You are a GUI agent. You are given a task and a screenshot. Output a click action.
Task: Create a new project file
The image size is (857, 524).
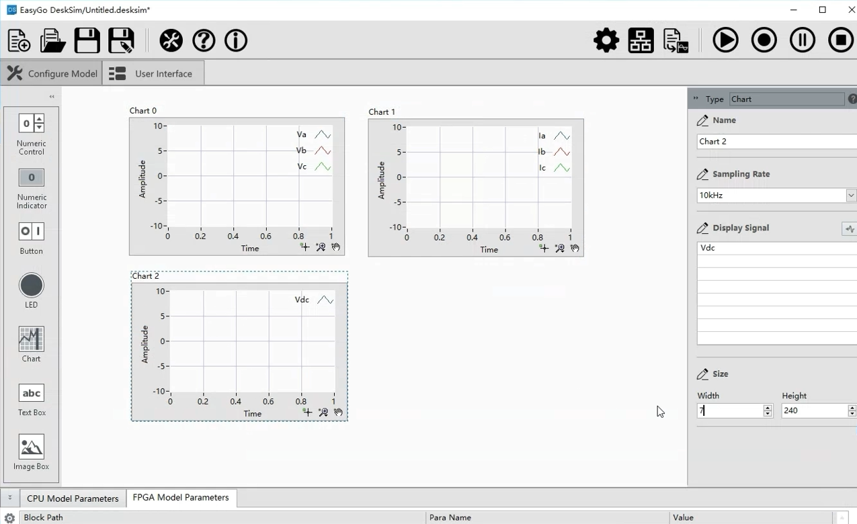(19, 41)
